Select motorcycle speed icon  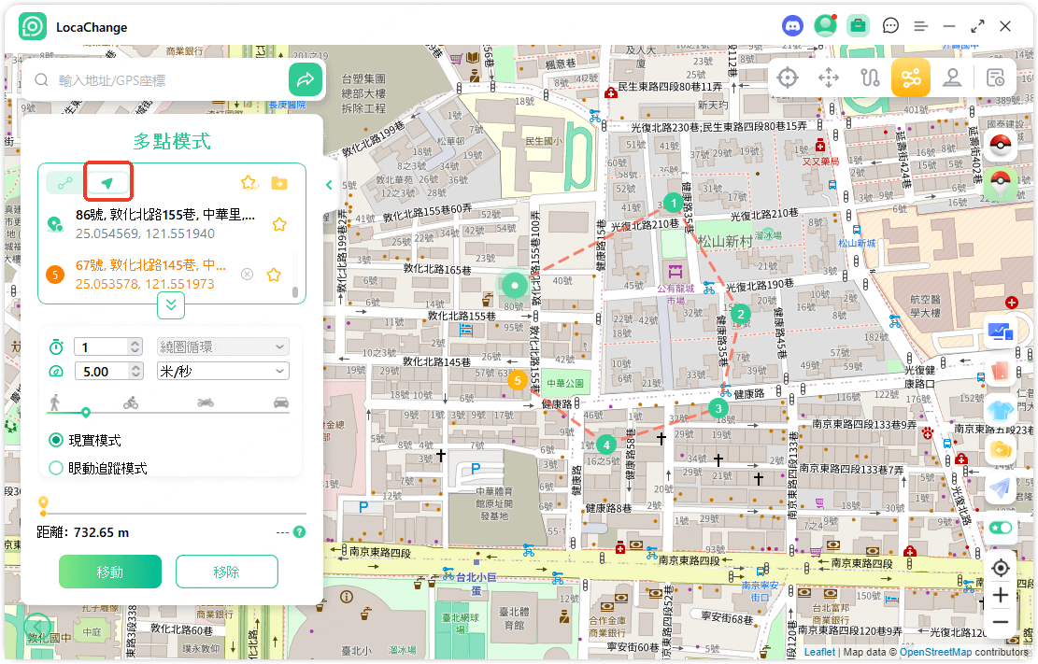point(206,402)
